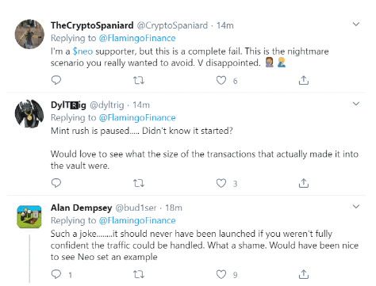The image size is (376, 286).
Task: Retweet TheCryptoSpaniard's tweet
Action: pyautogui.click(x=139, y=80)
